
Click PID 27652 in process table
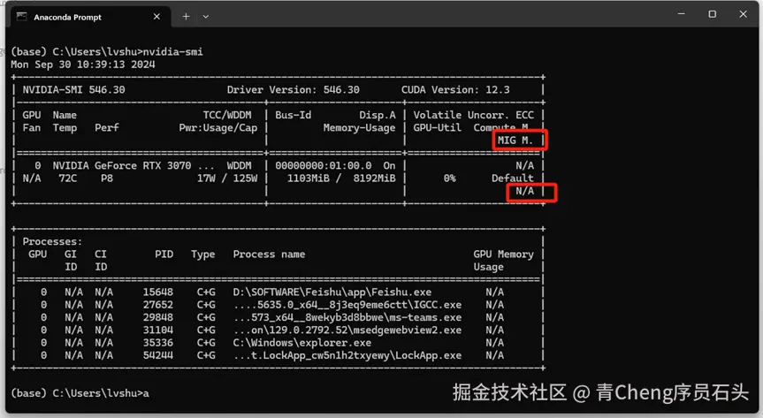(158, 305)
